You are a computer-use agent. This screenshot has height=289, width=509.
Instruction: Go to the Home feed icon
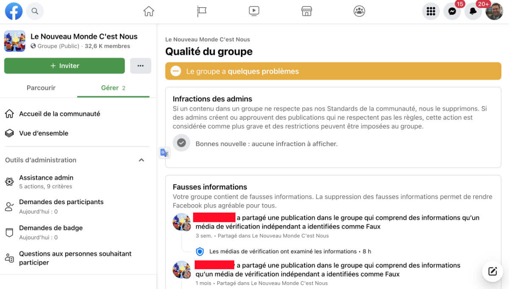tap(149, 11)
